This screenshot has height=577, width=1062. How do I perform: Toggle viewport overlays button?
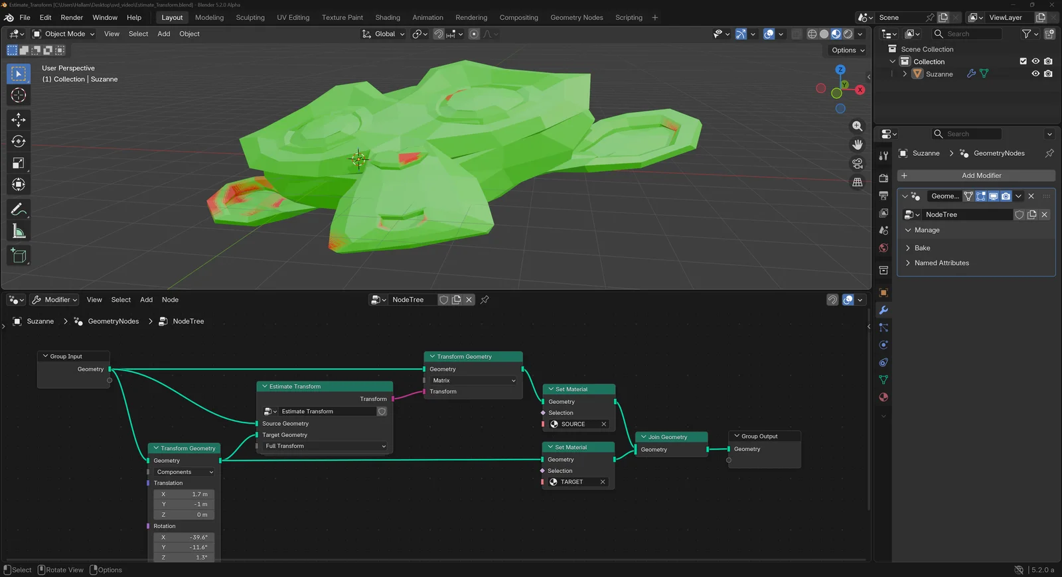[769, 34]
